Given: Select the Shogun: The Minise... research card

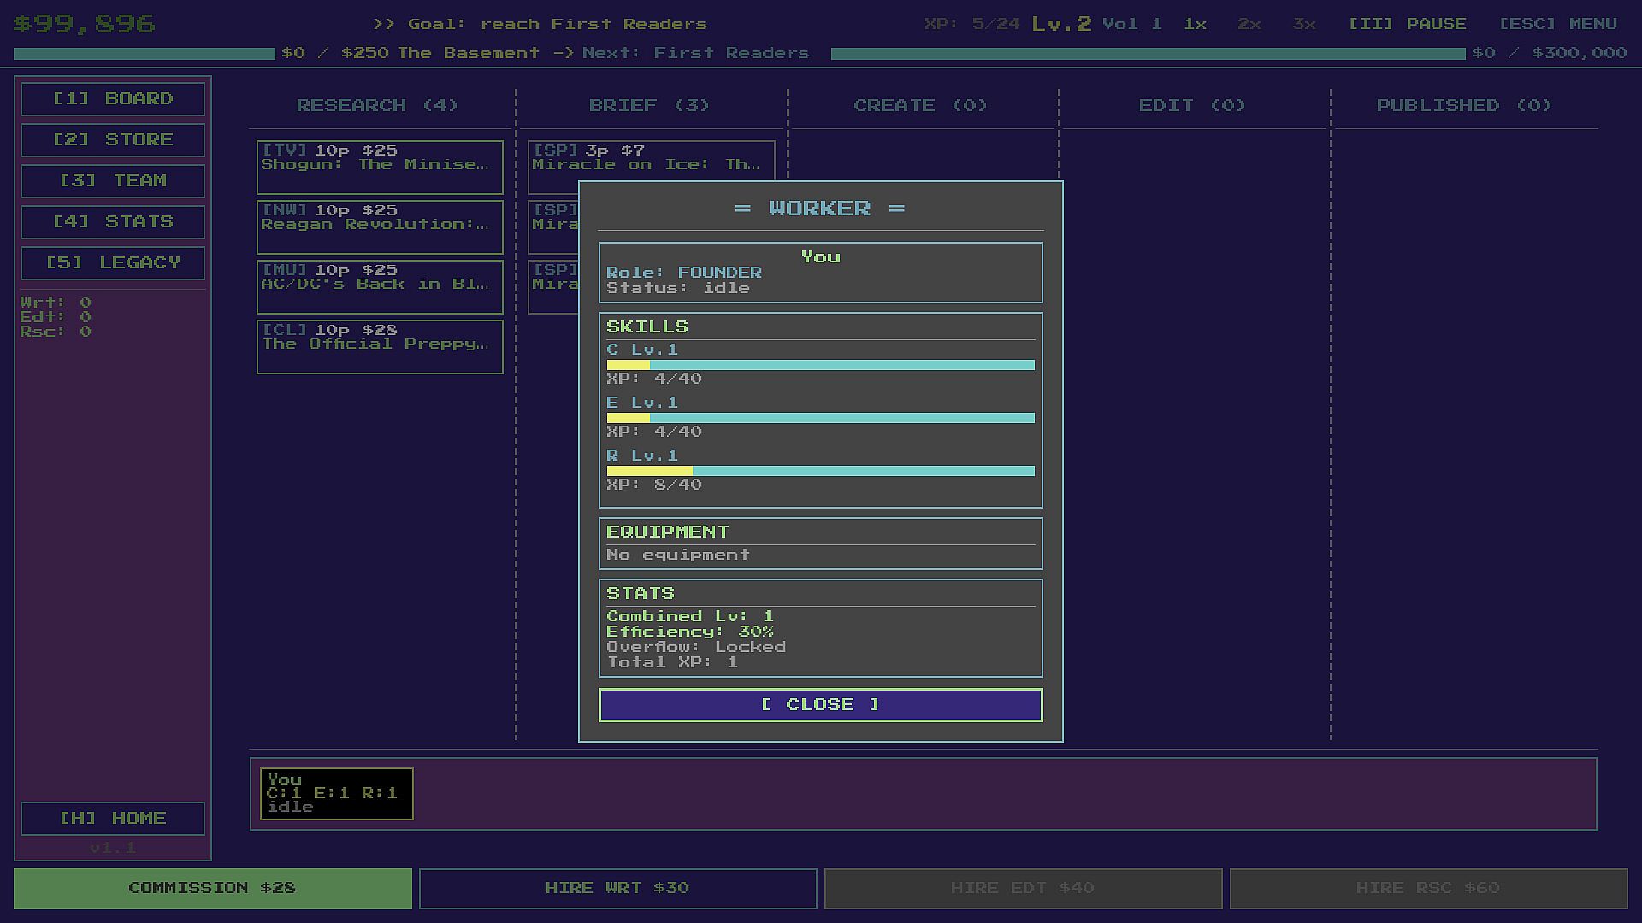Looking at the screenshot, I should click(x=380, y=168).
